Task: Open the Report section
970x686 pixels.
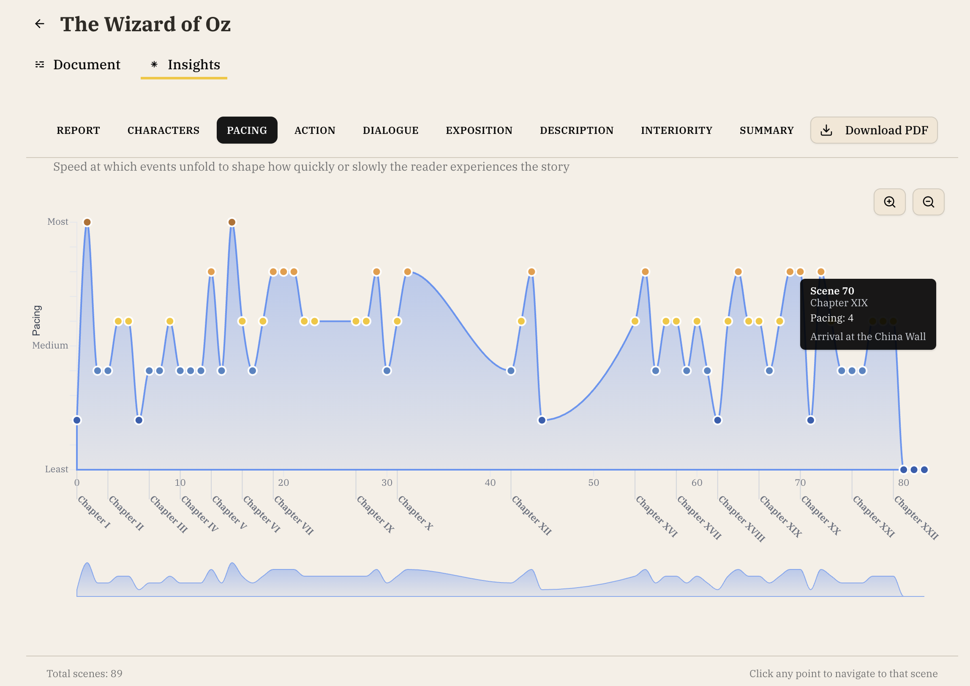Action: pyautogui.click(x=78, y=130)
